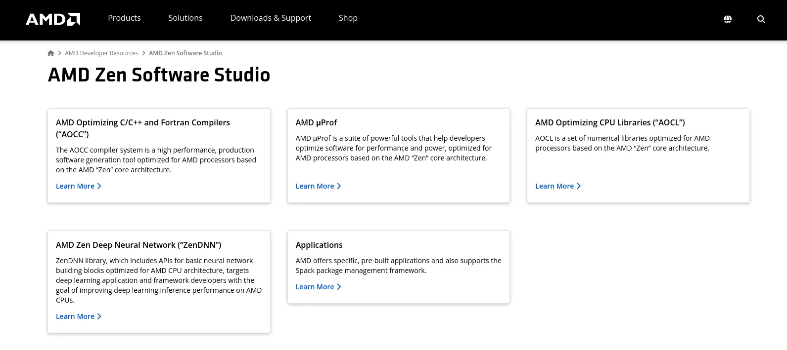Click the AOCL numerical libraries description
This screenshot has height=350, width=787.
coord(622,143)
